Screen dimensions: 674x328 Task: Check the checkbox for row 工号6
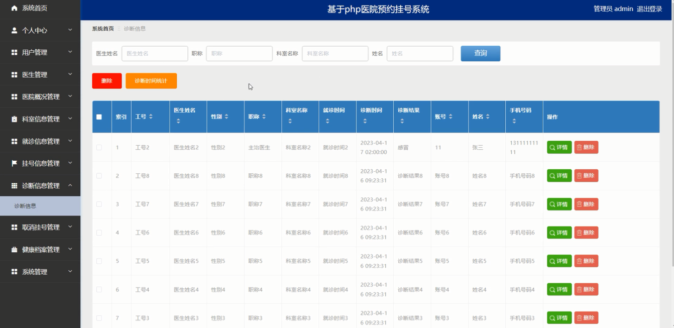(x=99, y=233)
